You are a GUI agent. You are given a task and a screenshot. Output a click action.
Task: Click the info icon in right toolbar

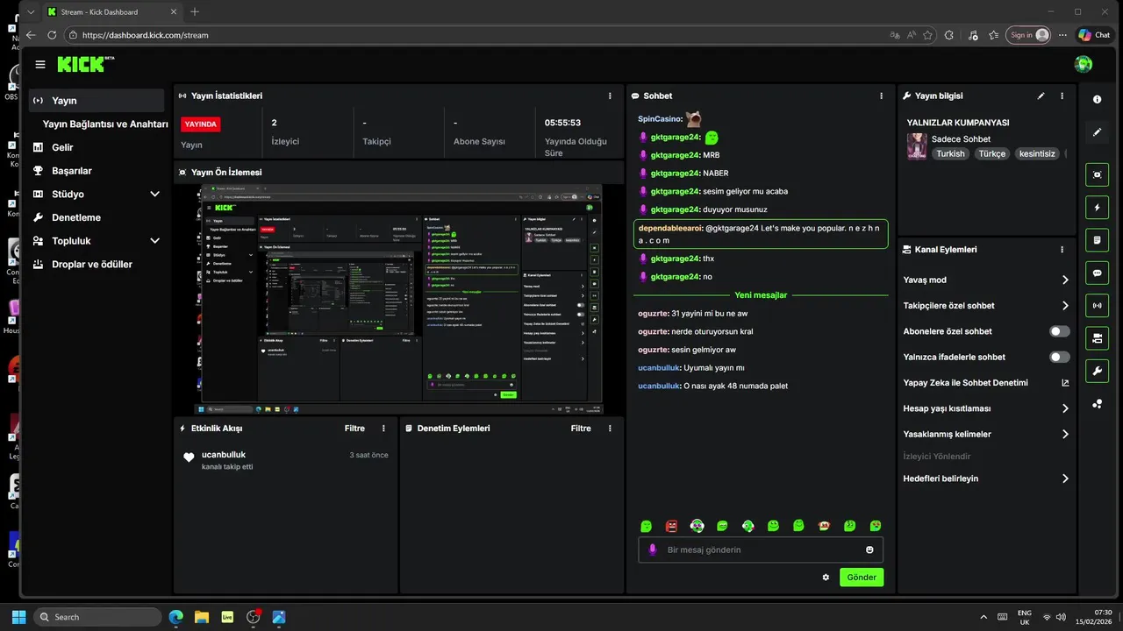[1097, 99]
